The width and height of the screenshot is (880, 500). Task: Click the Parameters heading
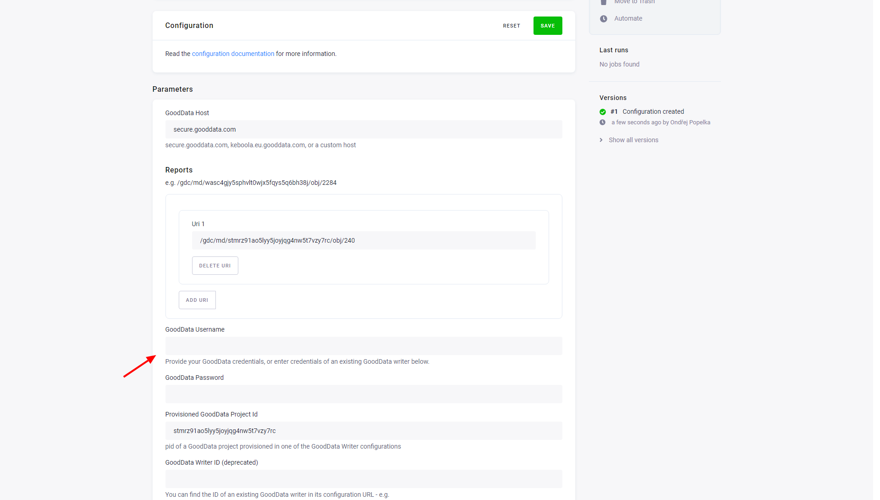tap(172, 89)
